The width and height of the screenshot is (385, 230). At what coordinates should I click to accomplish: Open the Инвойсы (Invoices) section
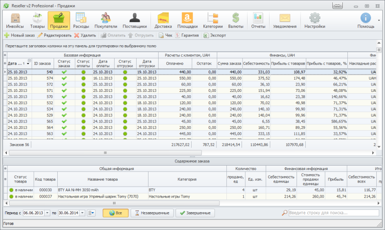pos(15,21)
